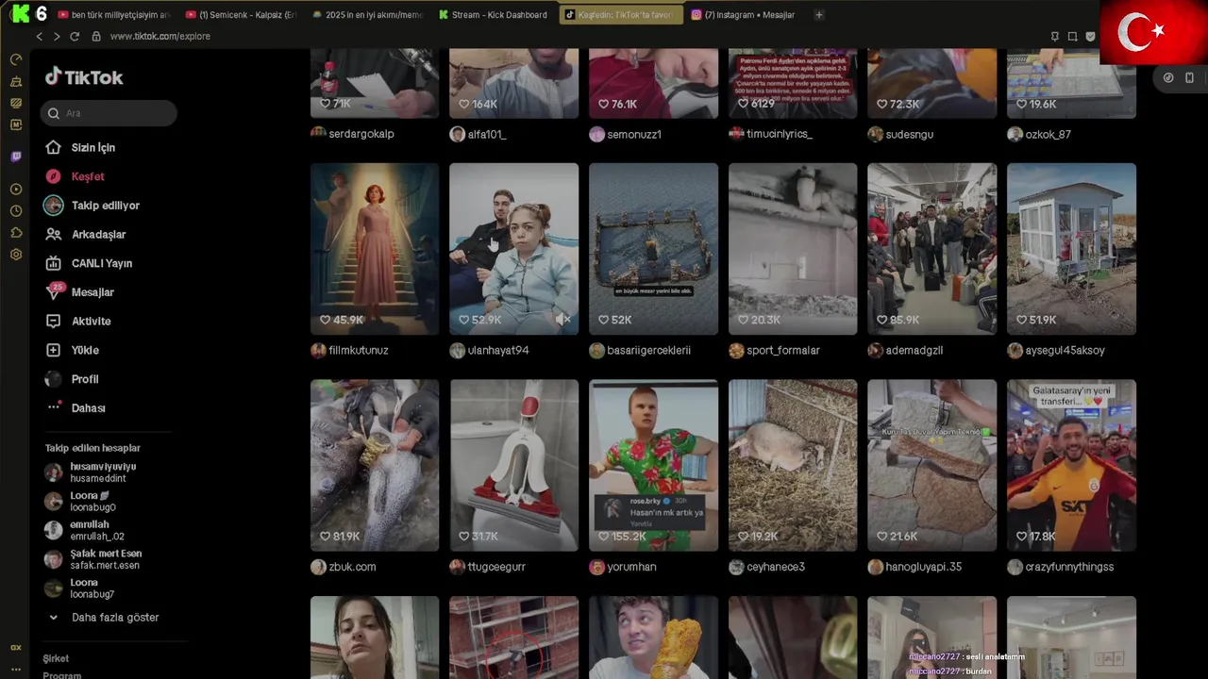The width and height of the screenshot is (1208, 679).
Task: Open yorumhan video with 155.2K likes
Action: point(653,465)
